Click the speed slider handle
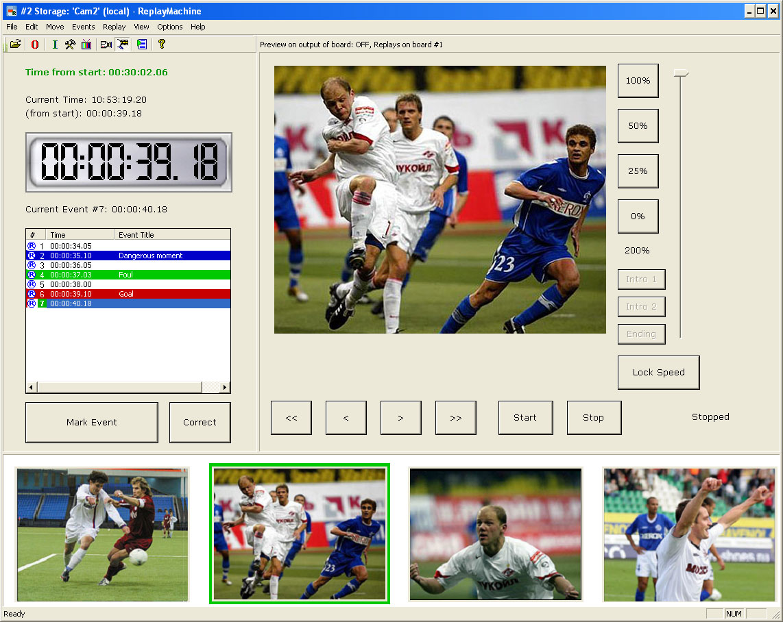Image resolution: width=783 pixels, height=622 pixels. [681, 74]
